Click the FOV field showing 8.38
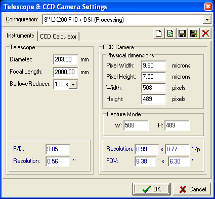215x199 pixels. click(x=145, y=161)
